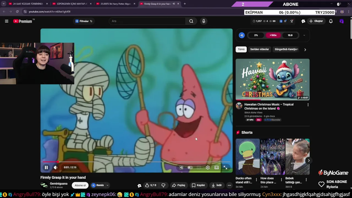Switch to theater mode view
This screenshot has height=198, width=352.
217,167
